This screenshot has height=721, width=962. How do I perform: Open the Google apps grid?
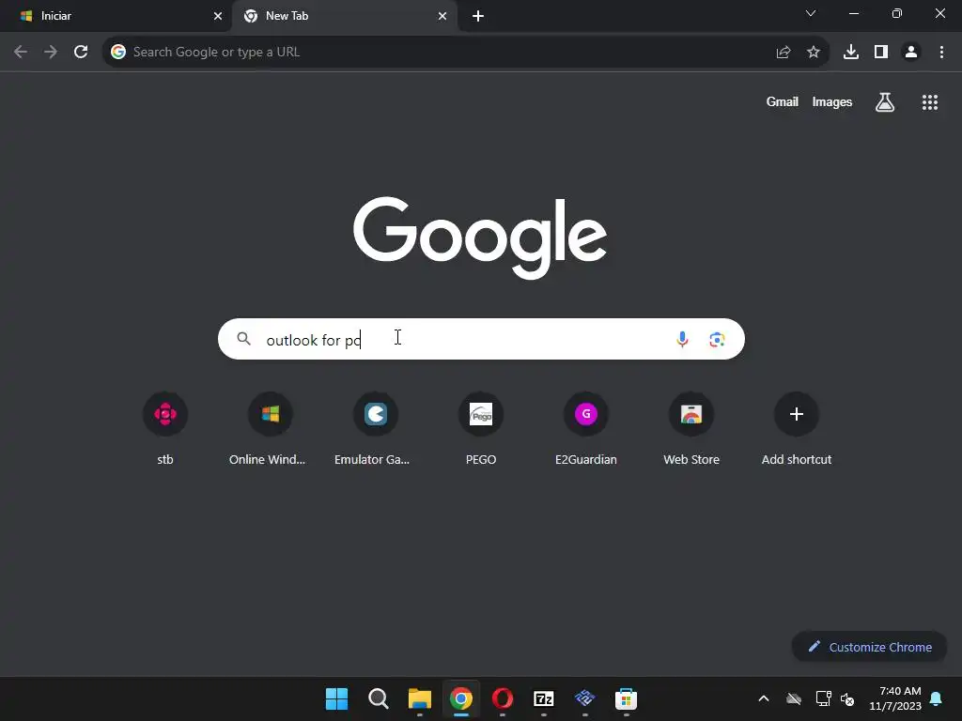[x=930, y=101]
